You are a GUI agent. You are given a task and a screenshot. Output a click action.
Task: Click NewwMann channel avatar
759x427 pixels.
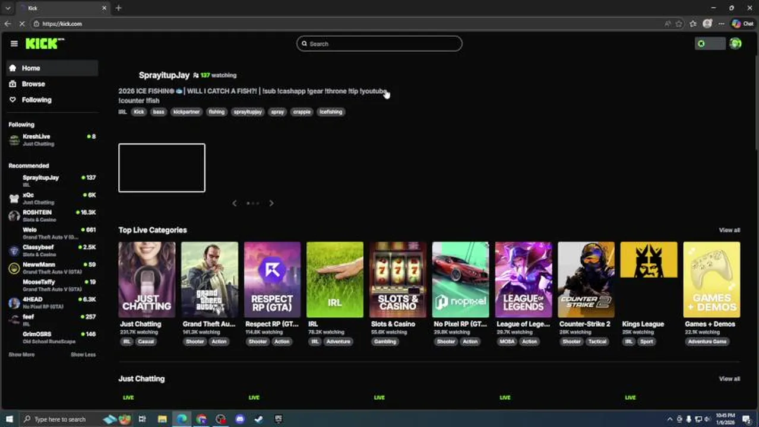click(14, 268)
